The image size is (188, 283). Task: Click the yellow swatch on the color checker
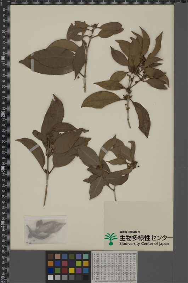pyautogui.click(x=72, y=270)
